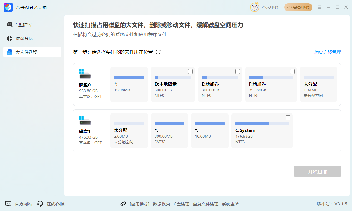Image resolution: width=352 pixels, height=211 pixels.
Task: Click the 金舟AI分区大师 app logo
Action: pyautogui.click(x=8, y=7)
